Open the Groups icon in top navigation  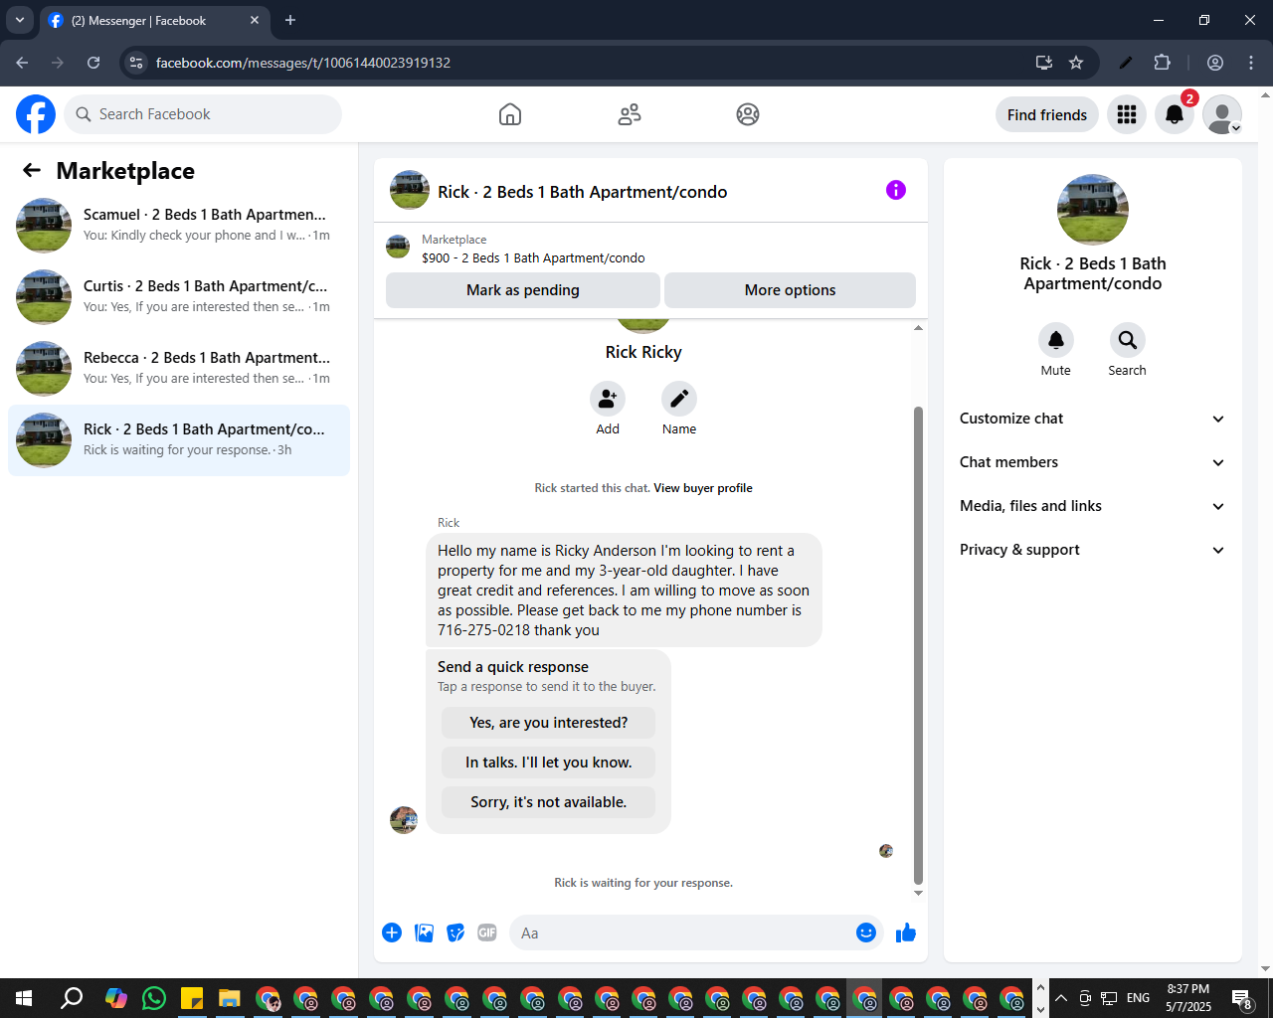tap(748, 114)
